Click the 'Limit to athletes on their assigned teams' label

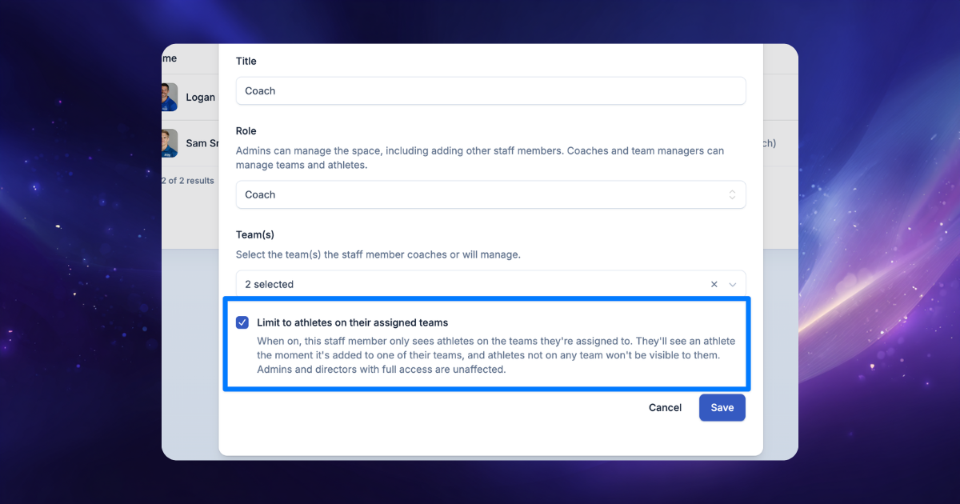353,322
